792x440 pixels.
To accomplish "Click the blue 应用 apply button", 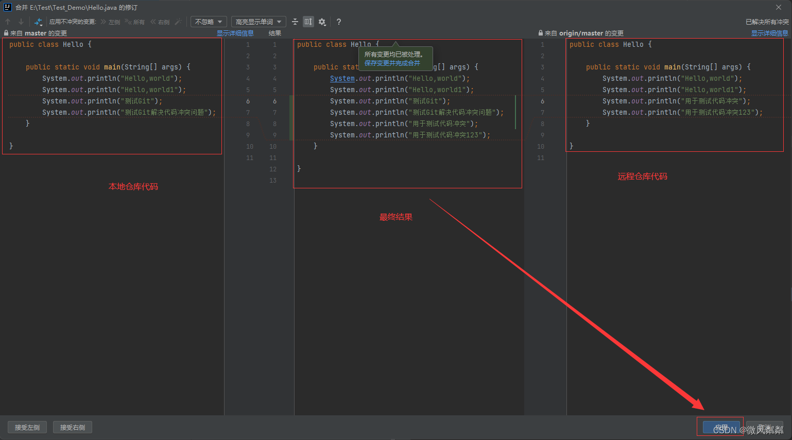I will click(721, 427).
